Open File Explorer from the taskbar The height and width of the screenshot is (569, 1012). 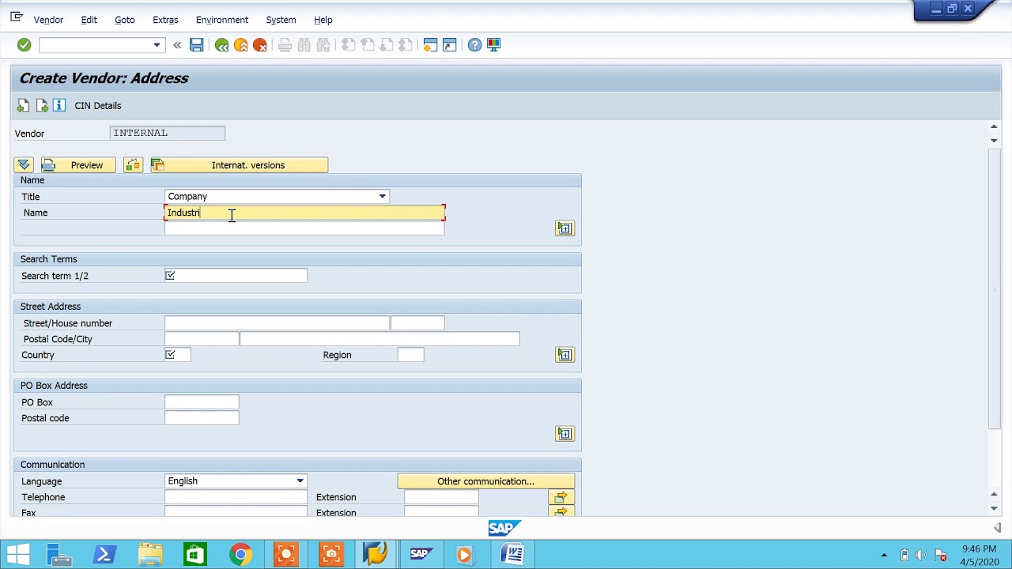coord(150,555)
